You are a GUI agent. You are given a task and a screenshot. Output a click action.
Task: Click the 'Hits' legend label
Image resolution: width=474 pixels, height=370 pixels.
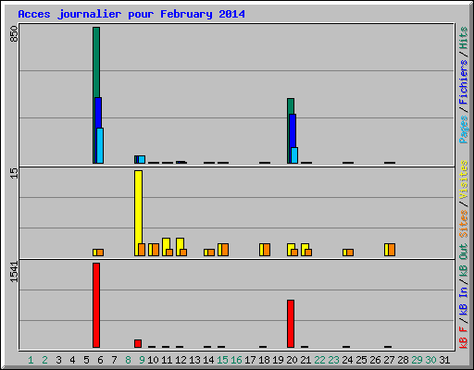pos(464,38)
